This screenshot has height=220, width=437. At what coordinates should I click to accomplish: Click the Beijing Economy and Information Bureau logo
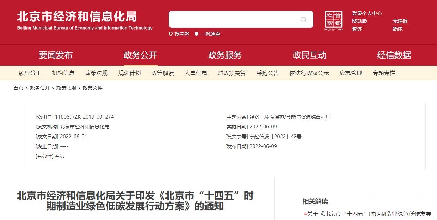point(85,21)
